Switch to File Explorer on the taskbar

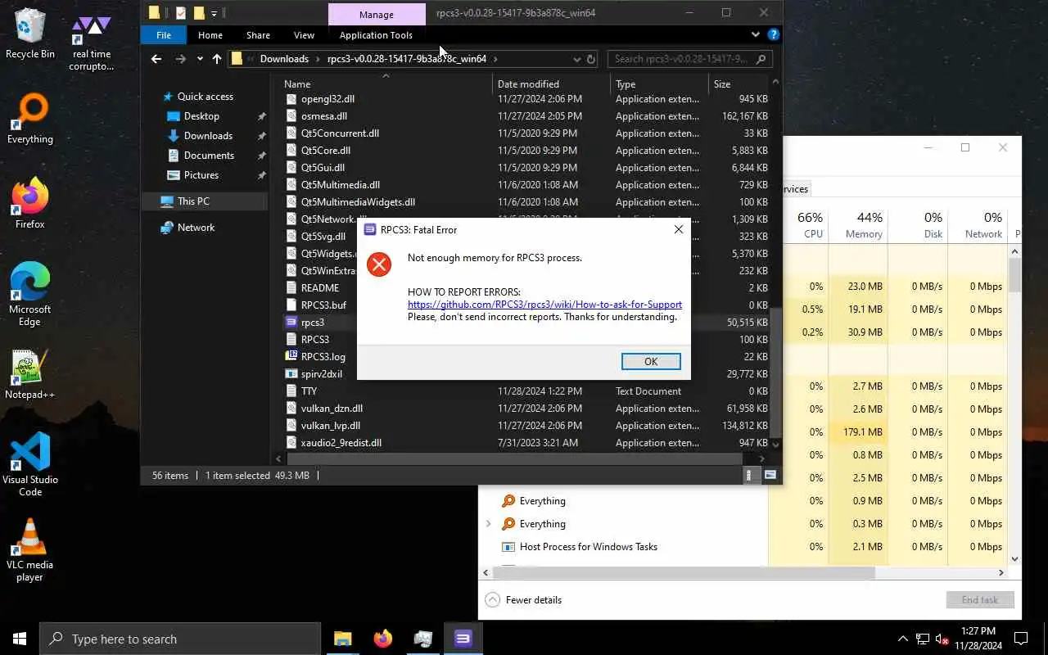coord(343,639)
